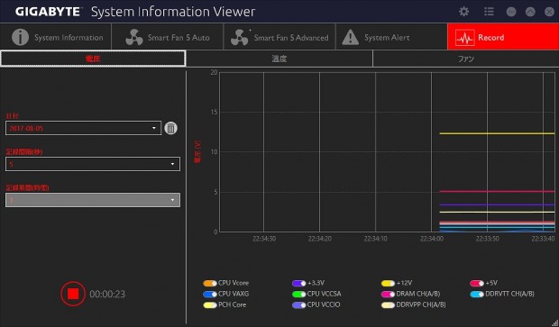Expand the record interval seconds dropdown
The width and height of the screenshot is (559, 327).
(x=93, y=164)
